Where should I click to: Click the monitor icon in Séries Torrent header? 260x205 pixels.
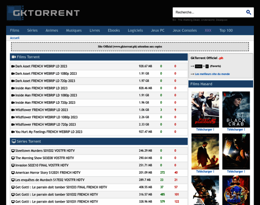(14, 141)
